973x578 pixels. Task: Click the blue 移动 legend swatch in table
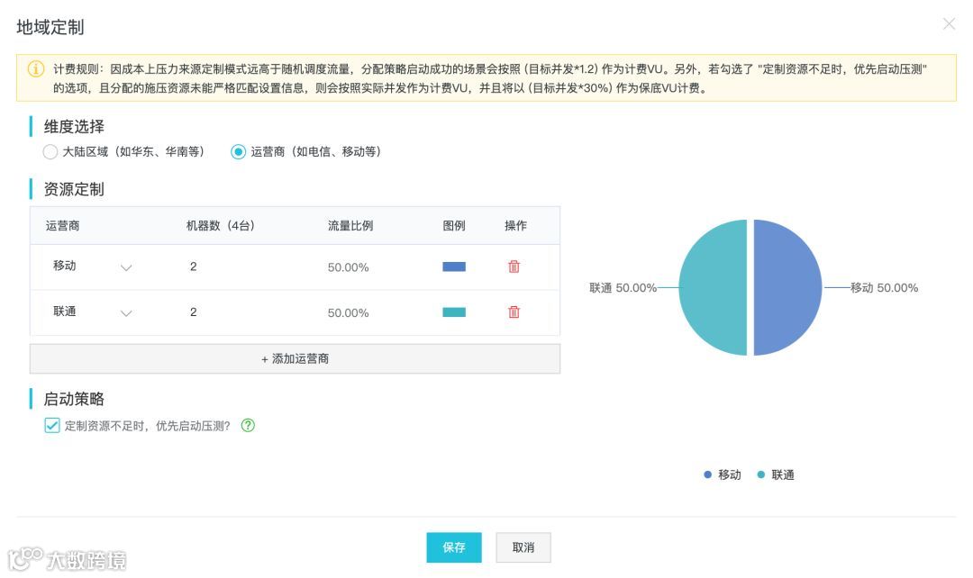tap(453, 266)
